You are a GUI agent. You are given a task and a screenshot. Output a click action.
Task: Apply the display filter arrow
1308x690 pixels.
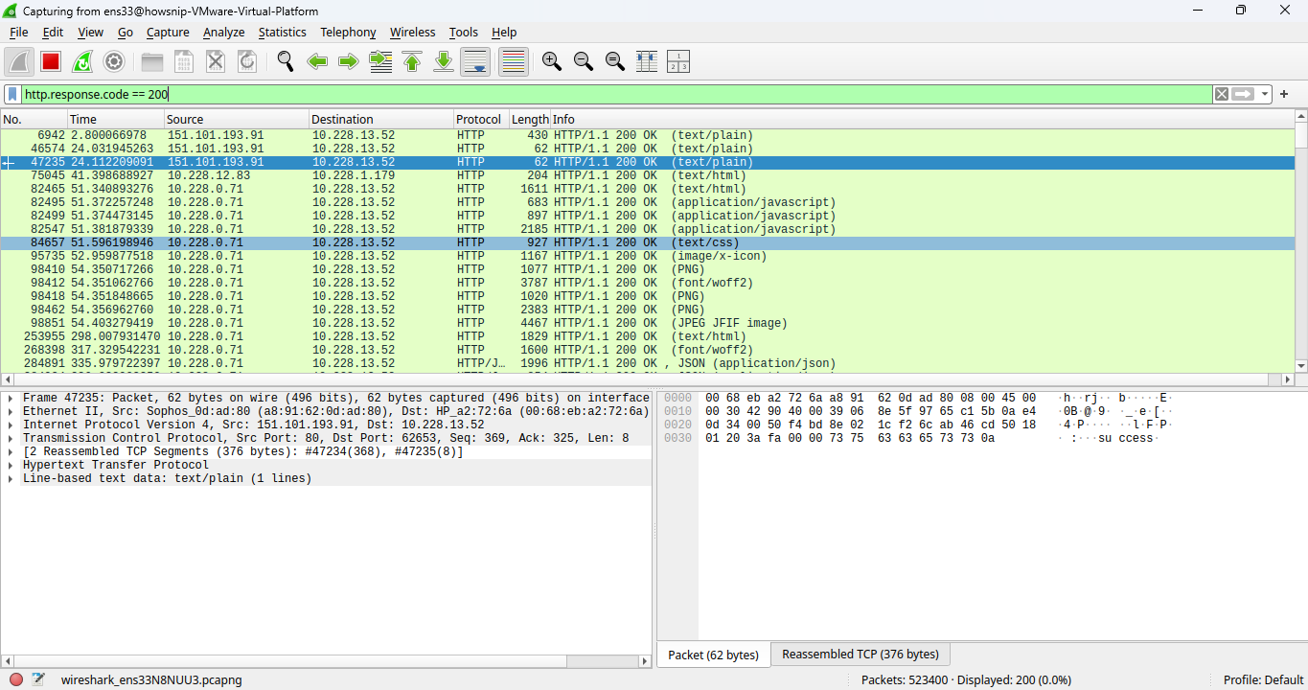click(x=1244, y=94)
